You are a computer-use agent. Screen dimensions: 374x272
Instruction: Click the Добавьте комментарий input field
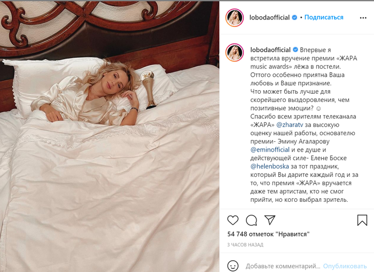point(283,266)
